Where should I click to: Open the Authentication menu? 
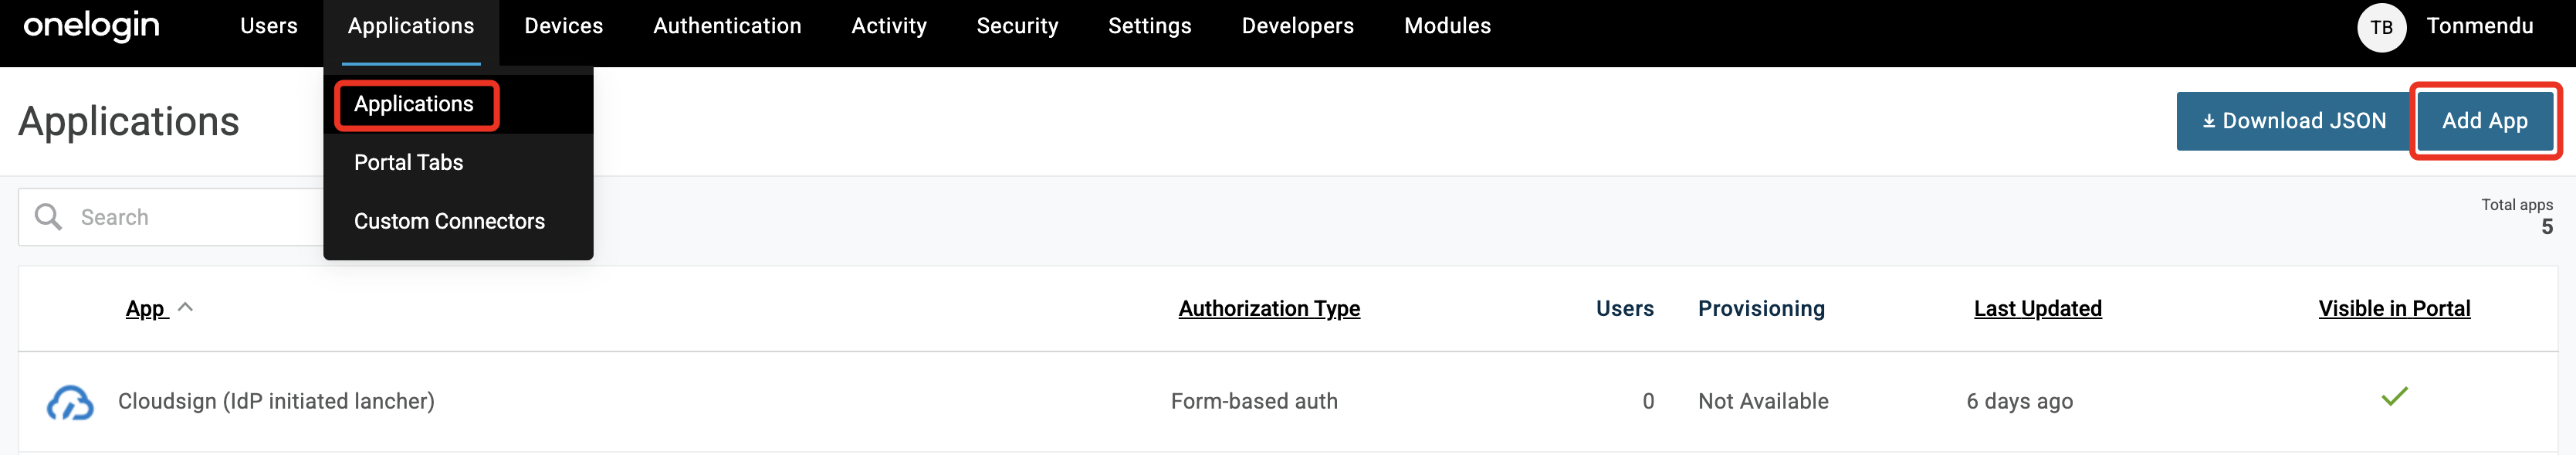[727, 26]
